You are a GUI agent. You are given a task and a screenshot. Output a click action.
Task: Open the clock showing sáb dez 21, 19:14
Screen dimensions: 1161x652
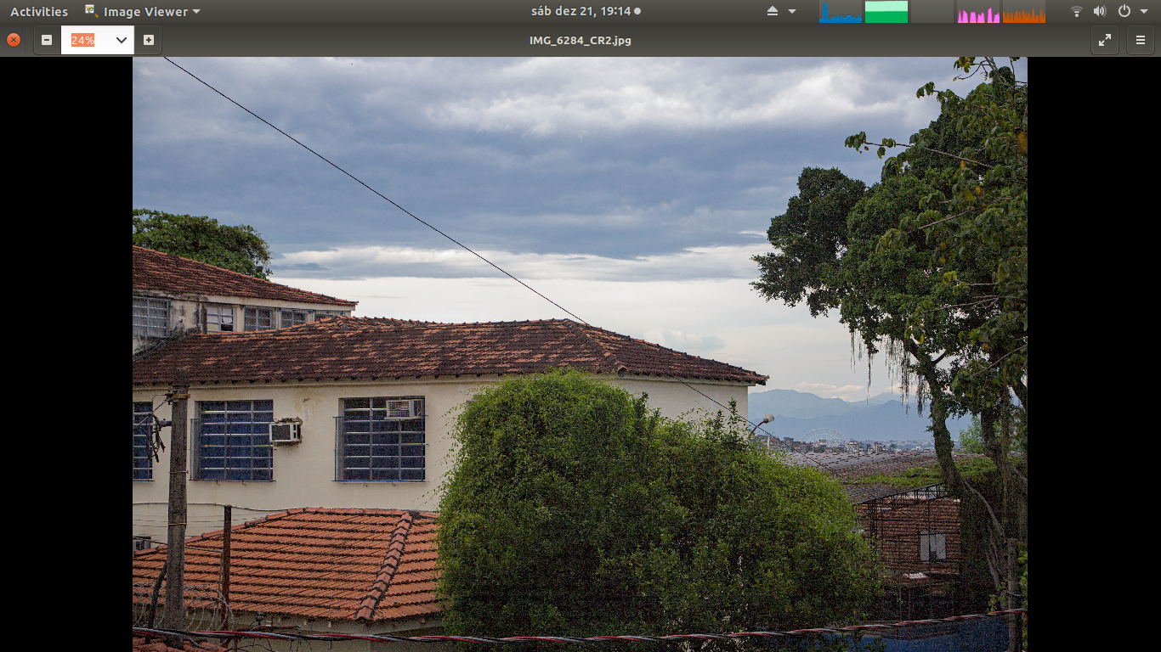pyautogui.click(x=583, y=11)
